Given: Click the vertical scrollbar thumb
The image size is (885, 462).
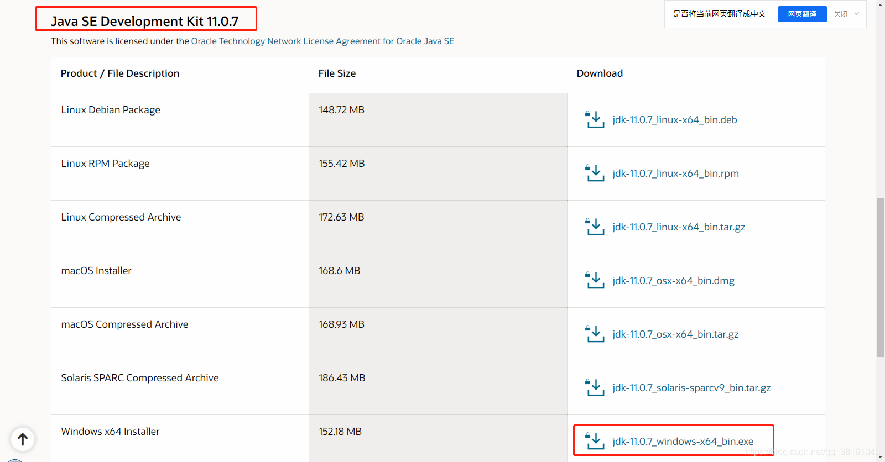Looking at the screenshot, I should pyautogui.click(x=880, y=277).
